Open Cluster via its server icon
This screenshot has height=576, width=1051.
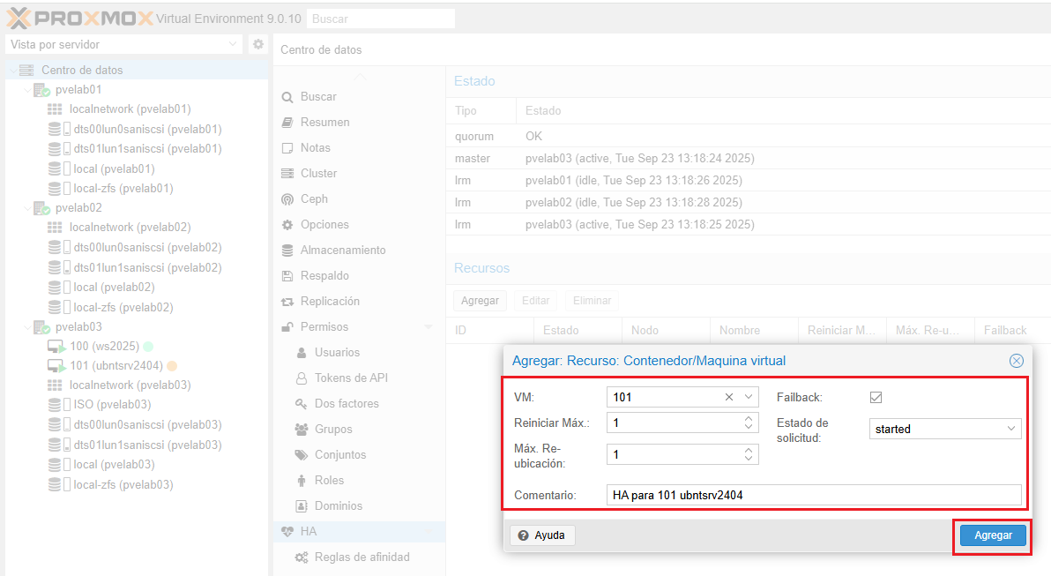[x=287, y=174]
